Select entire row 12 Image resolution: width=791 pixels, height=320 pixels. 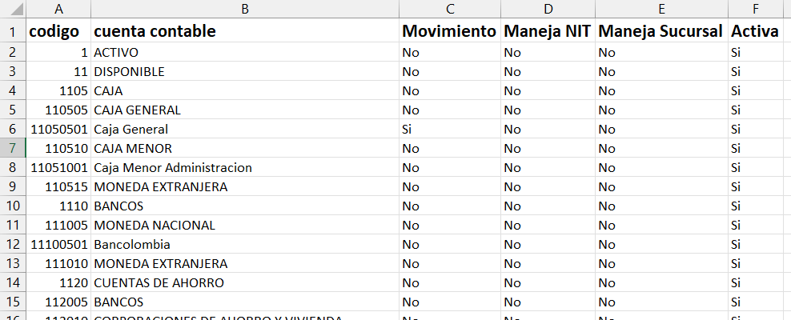point(13,244)
